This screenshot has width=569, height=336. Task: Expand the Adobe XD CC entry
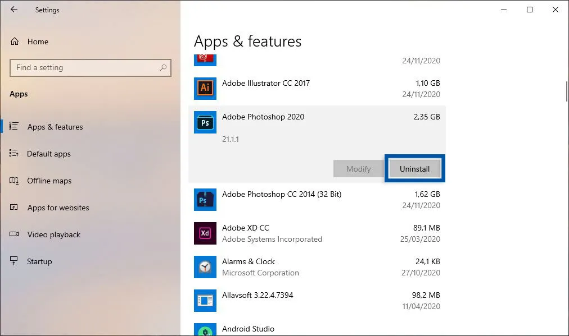pos(315,233)
